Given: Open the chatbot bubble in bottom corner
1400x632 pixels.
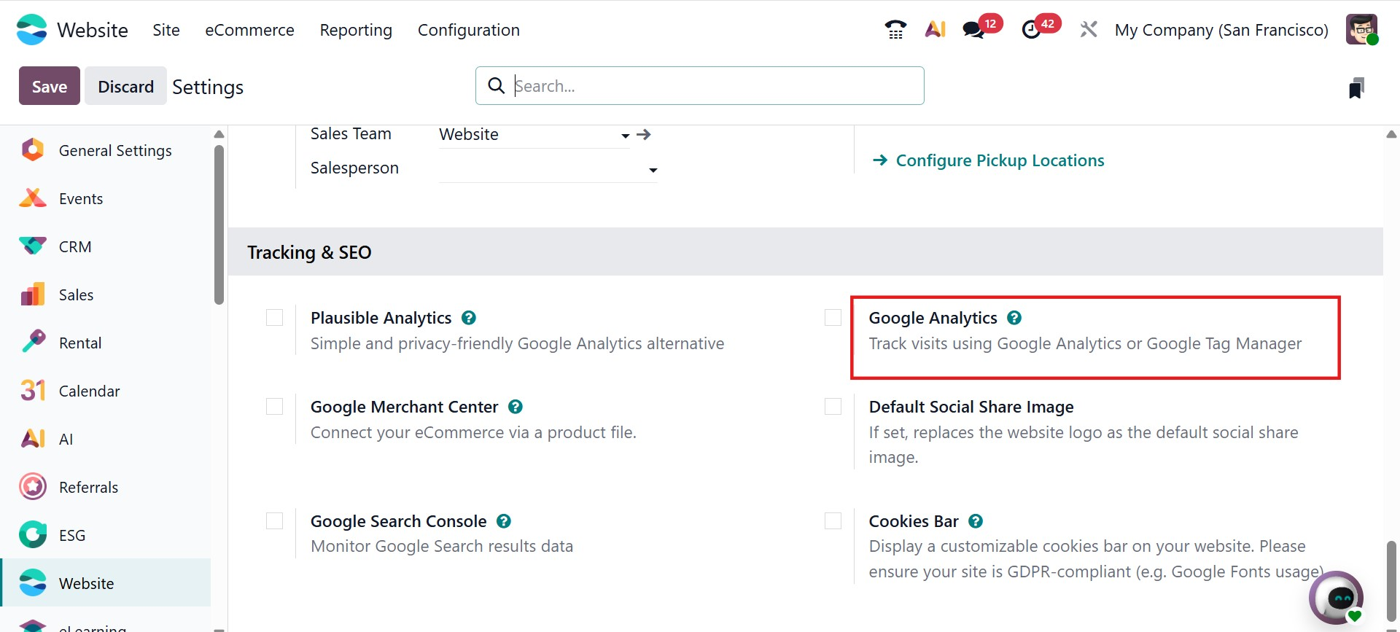Looking at the screenshot, I should [x=1337, y=597].
